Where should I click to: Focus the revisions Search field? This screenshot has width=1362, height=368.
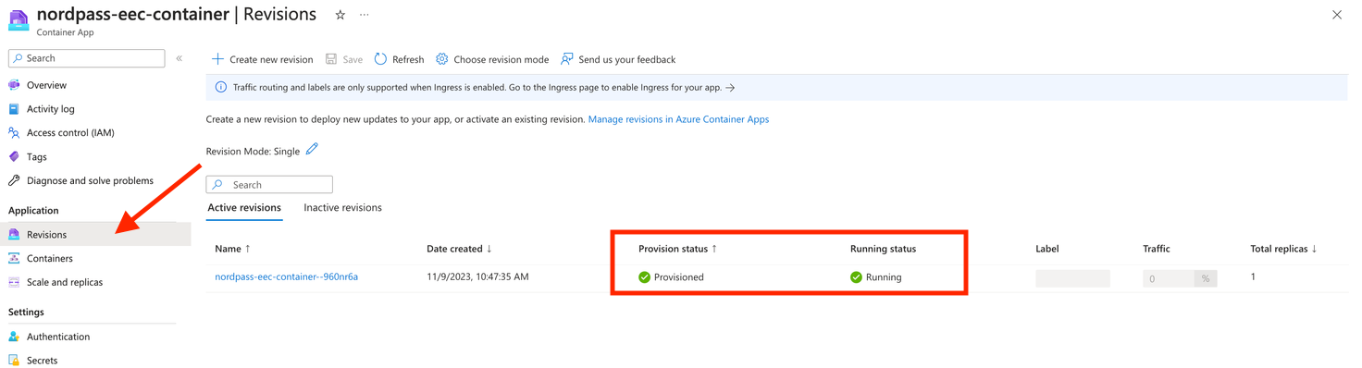(x=269, y=185)
